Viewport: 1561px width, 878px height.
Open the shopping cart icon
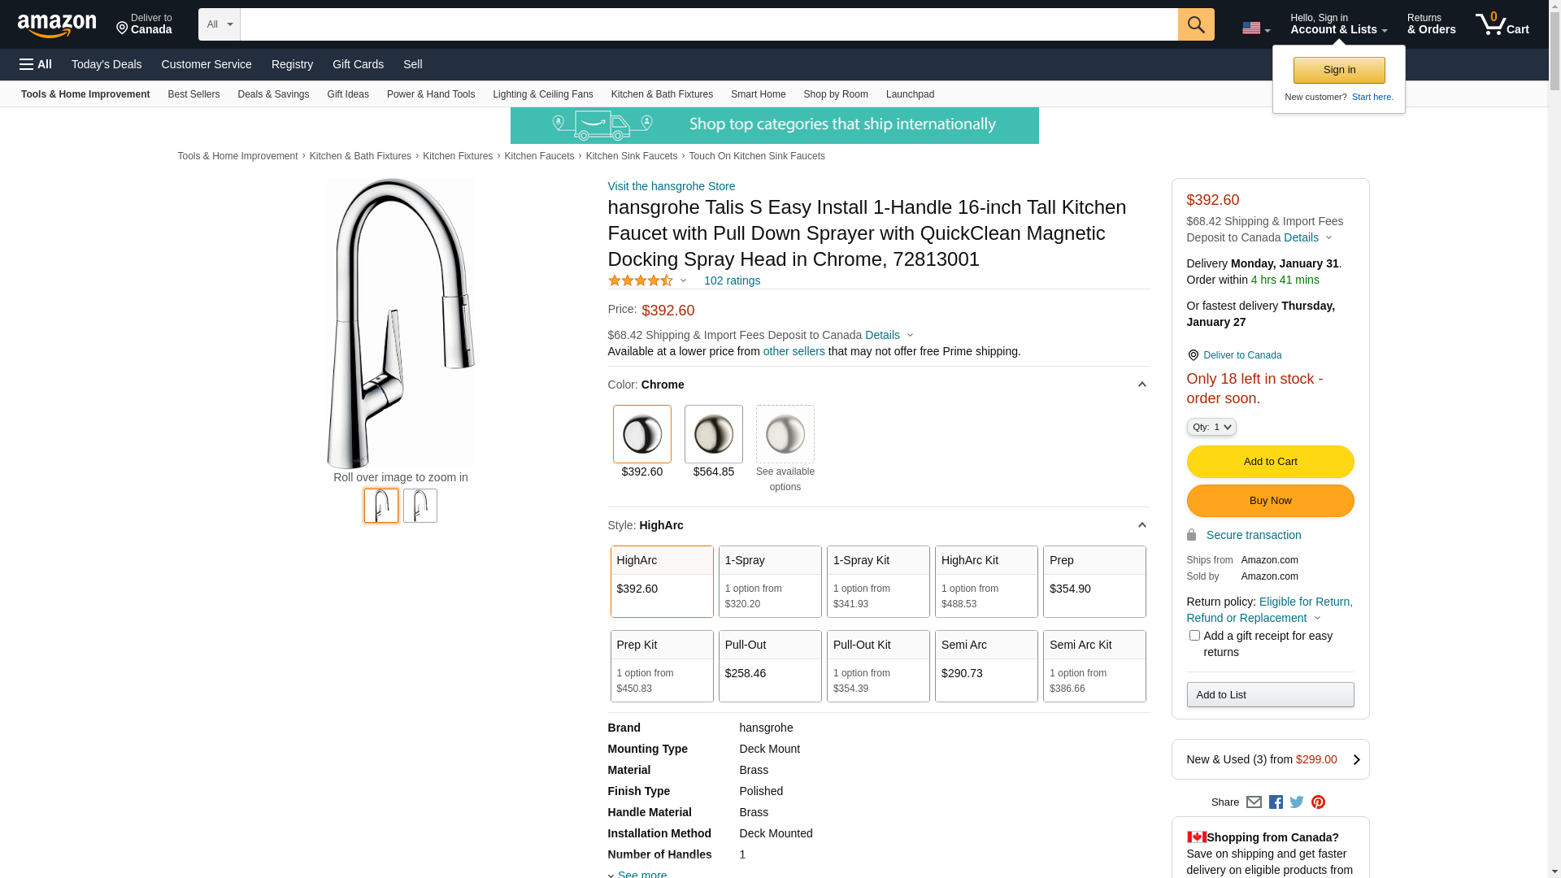click(x=1502, y=24)
